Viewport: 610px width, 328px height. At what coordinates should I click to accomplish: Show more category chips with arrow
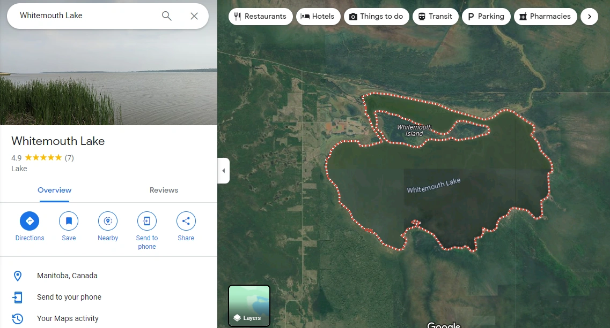click(x=590, y=16)
